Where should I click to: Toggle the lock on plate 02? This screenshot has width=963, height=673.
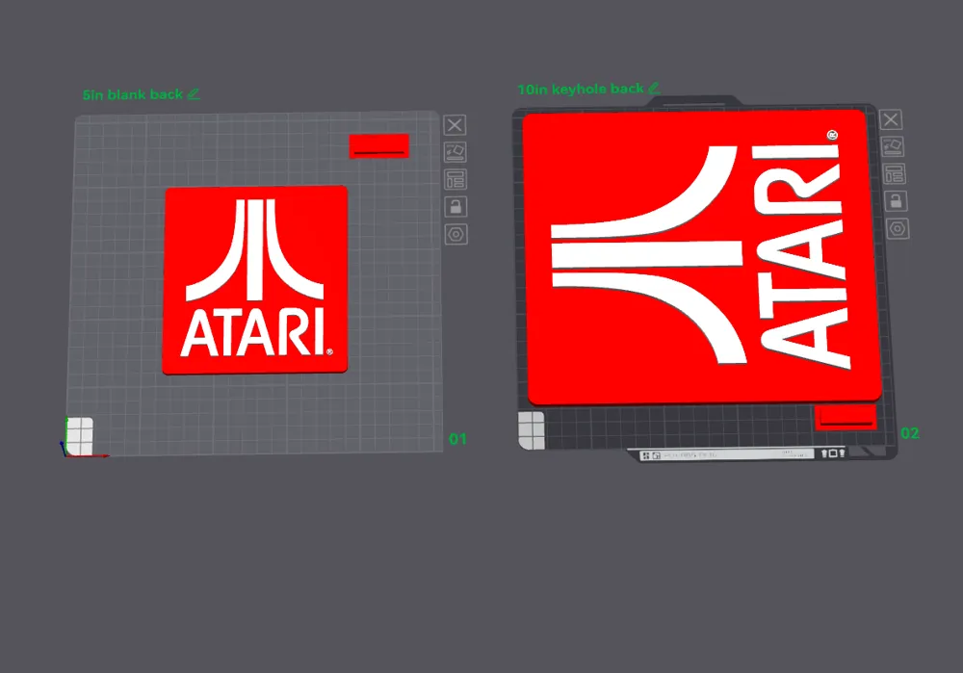896,201
